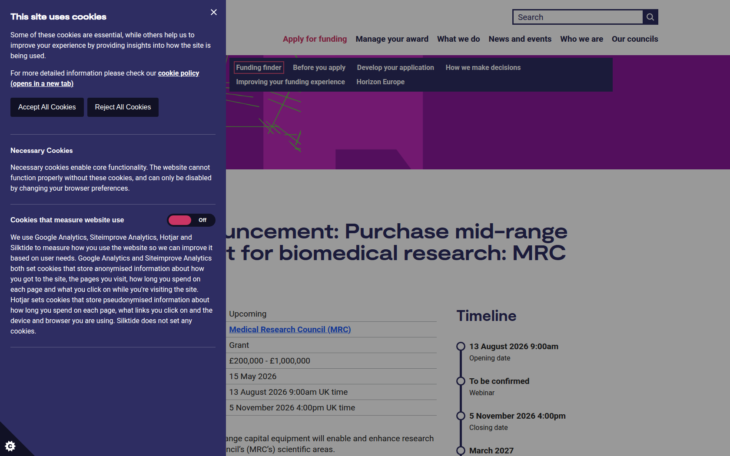Open How we make decisions page
The width and height of the screenshot is (730, 456).
(x=483, y=67)
